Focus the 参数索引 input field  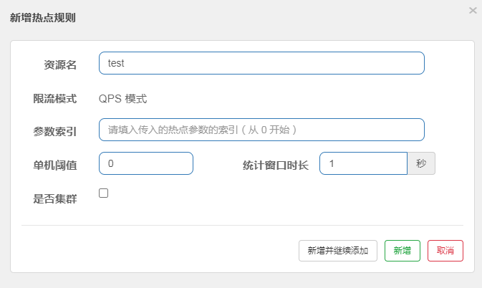click(261, 130)
